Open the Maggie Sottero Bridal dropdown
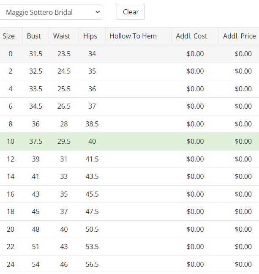This screenshot has height=274, width=259. pyautogui.click(x=51, y=12)
